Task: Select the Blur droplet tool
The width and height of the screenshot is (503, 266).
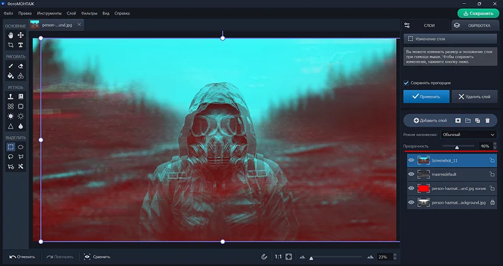Action: tap(21, 126)
